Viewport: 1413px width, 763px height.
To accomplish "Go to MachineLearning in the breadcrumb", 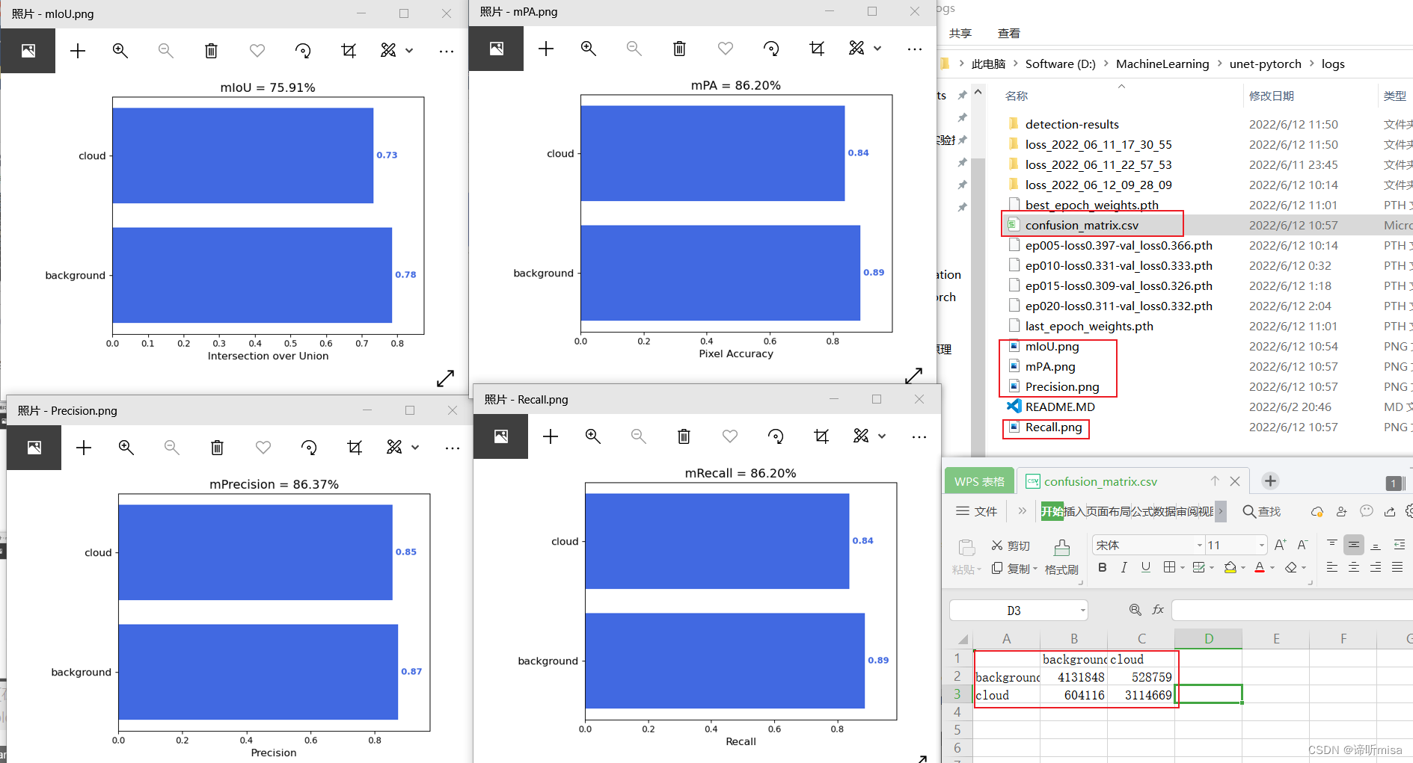I will click(1162, 64).
